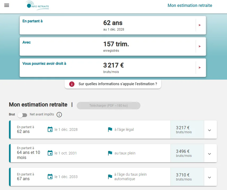Open the hamburger navigation menu
Image resolution: width=227 pixels, height=190 pixels.
7,6
